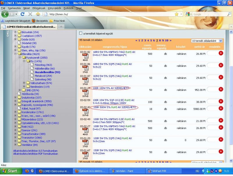Download parts list in XLS format
Image resolution: width=233 pixels, height=176 pixels.
[35, 151]
